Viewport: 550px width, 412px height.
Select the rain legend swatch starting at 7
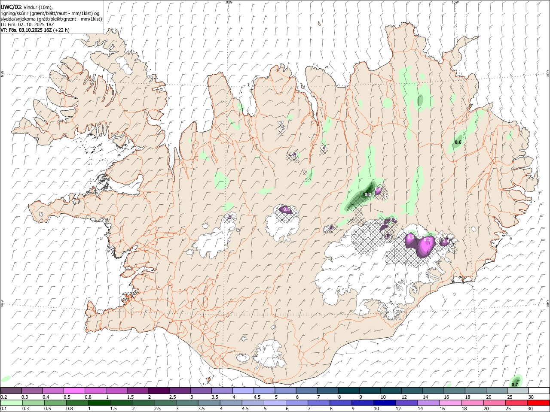[319, 403]
